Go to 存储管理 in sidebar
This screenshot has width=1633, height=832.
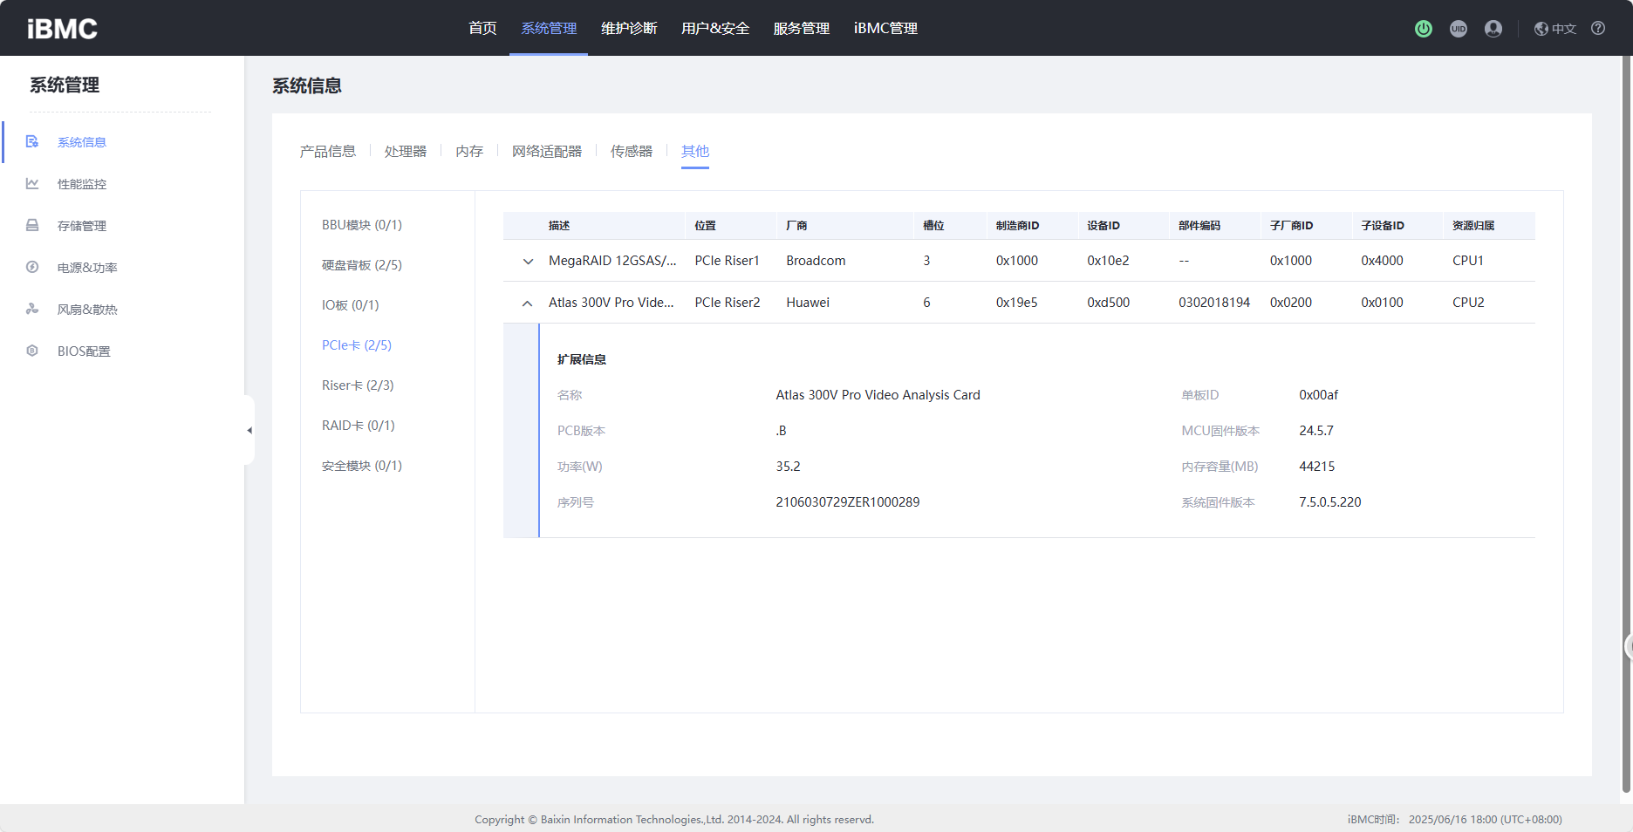point(82,226)
